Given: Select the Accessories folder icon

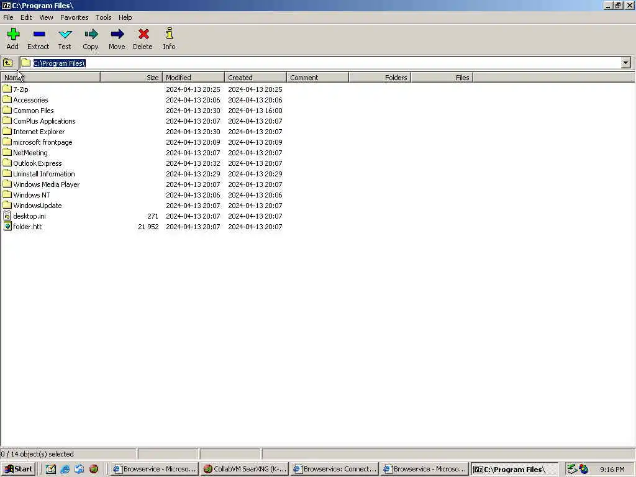Looking at the screenshot, I should pyautogui.click(x=7, y=99).
